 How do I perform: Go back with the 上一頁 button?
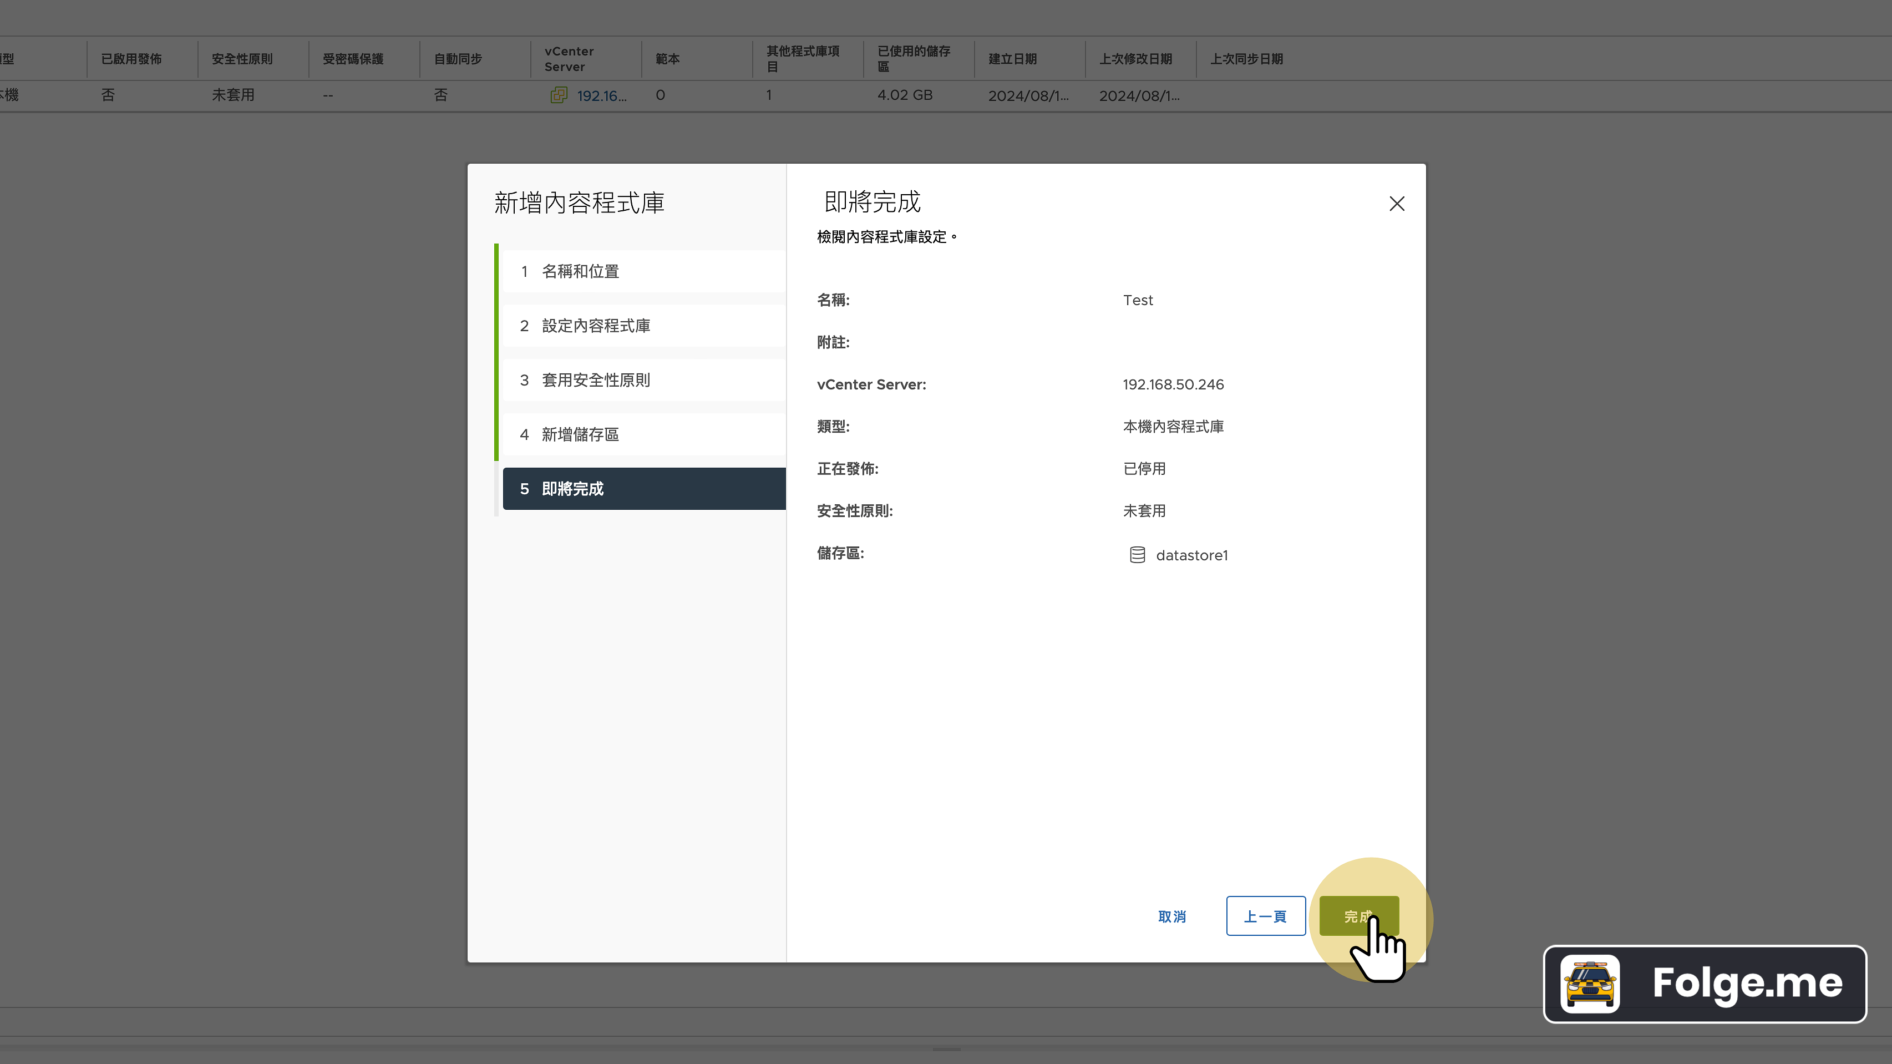(x=1265, y=916)
